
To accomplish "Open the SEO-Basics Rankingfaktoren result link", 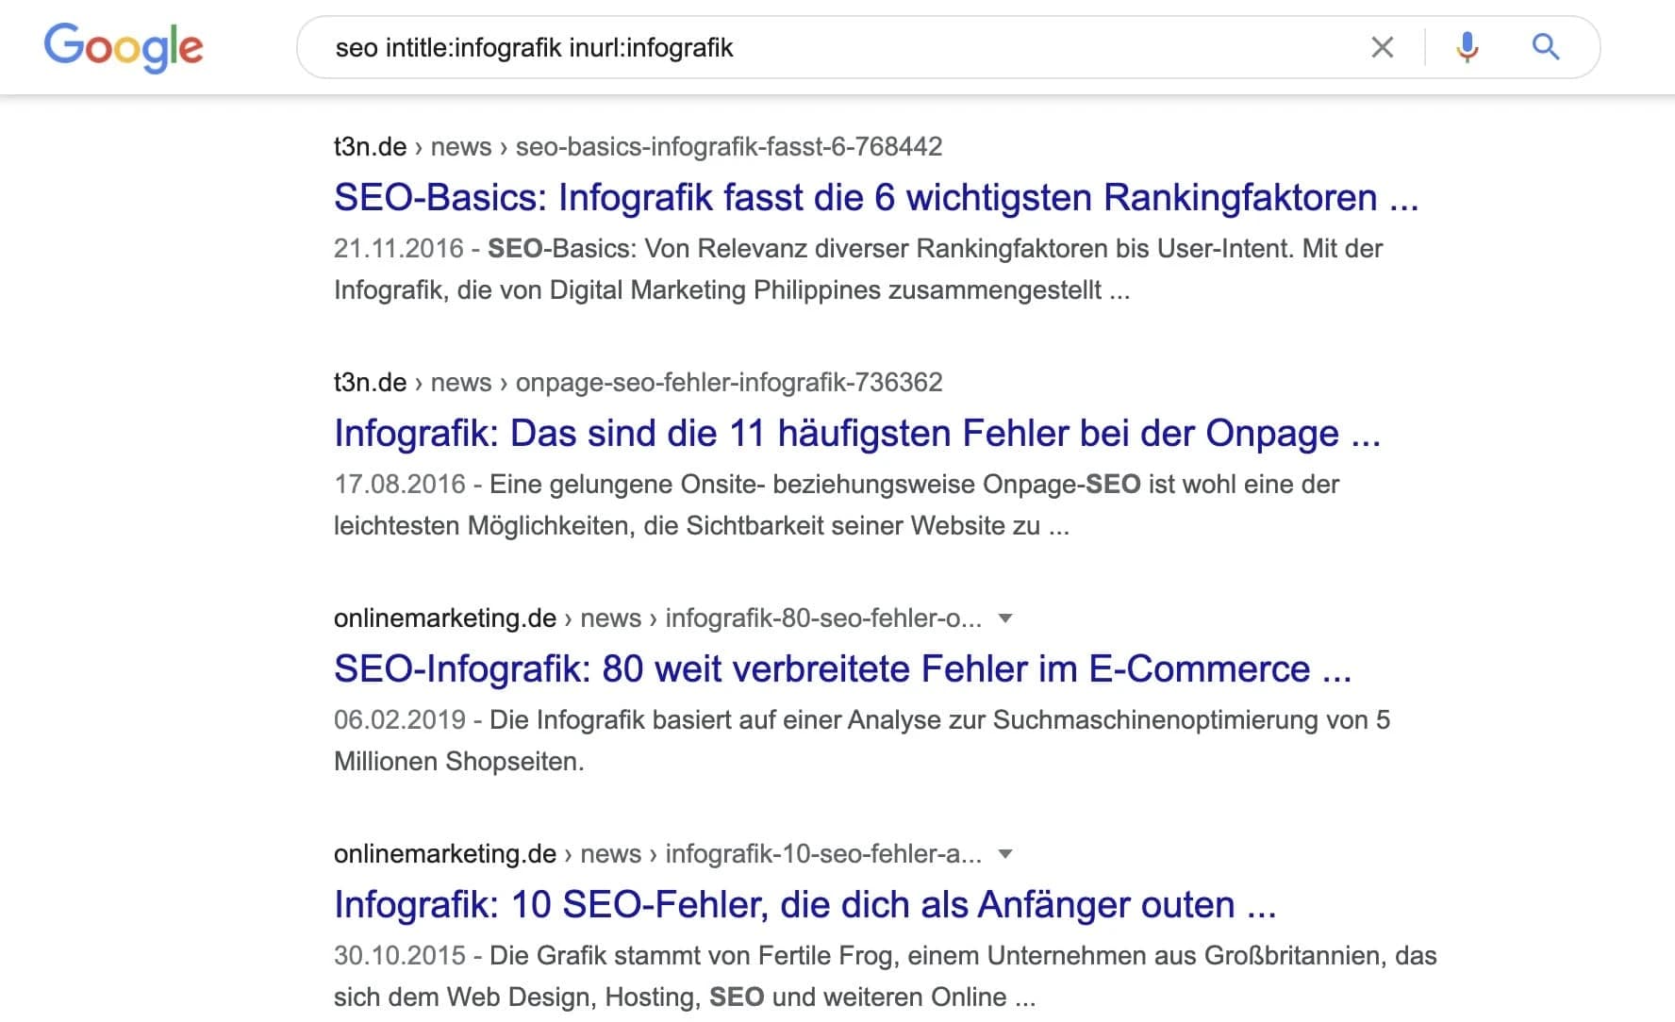I will [875, 198].
